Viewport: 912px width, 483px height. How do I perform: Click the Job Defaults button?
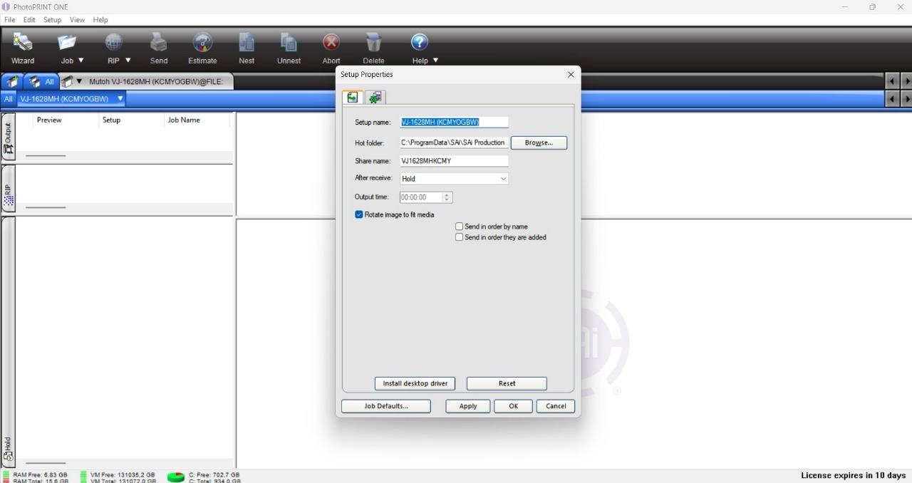click(x=385, y=406)
